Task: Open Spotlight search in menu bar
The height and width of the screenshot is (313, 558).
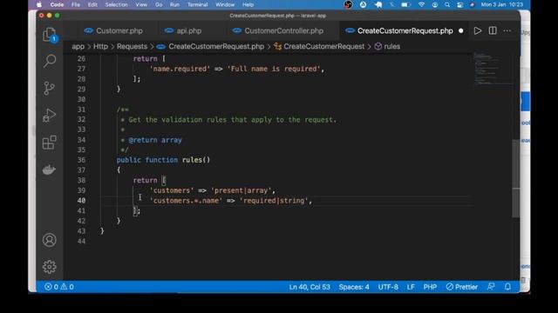Action: click(x=447, y=4)
